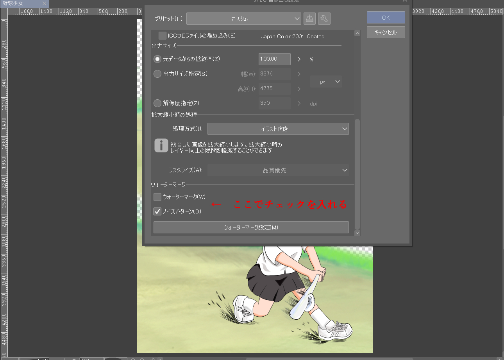The height and width of the screenshot is (360, 504).
Task: Uncheck the ノイズパターン noise pattern checkbox
Action: coord(157,211)
